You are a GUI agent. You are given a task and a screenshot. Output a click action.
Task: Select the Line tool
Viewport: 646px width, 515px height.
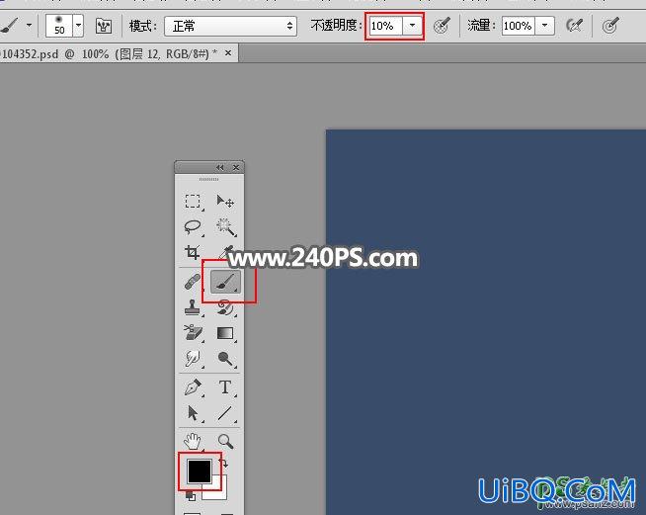[225, 413]
